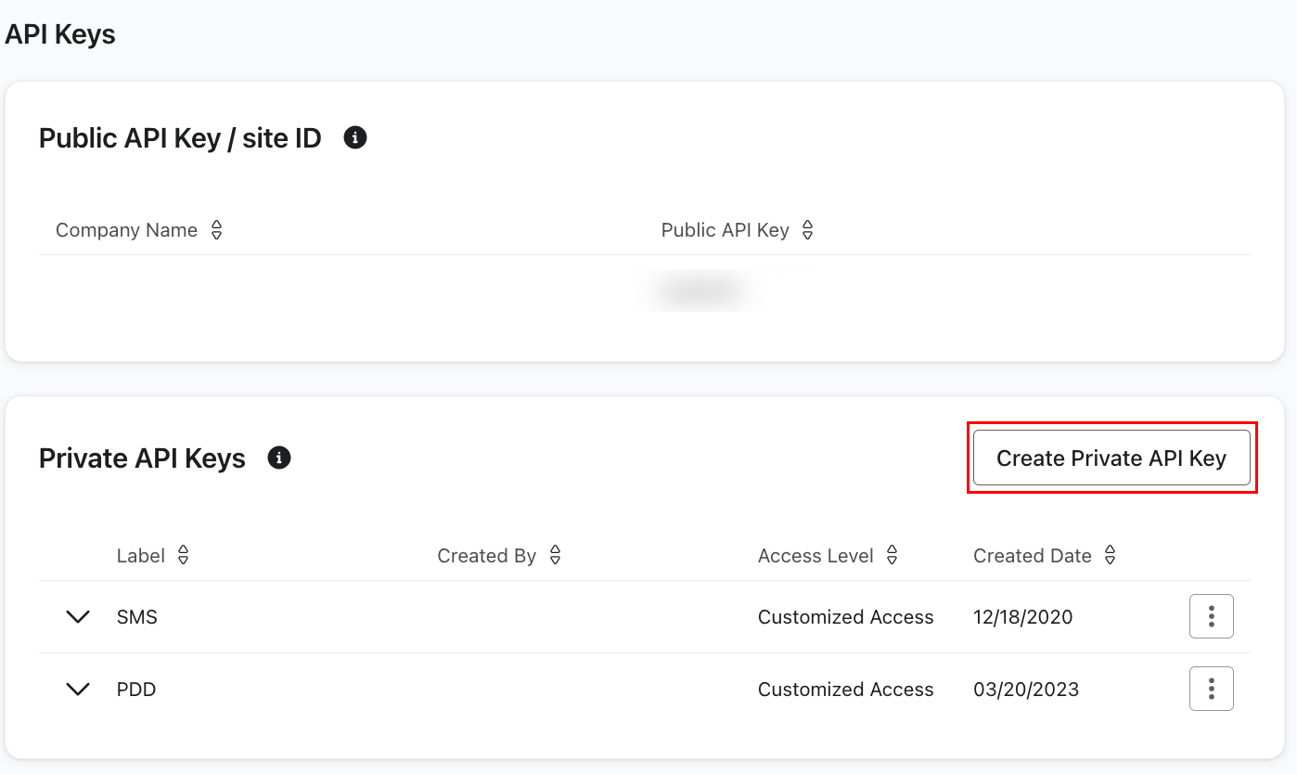Sort private keys by Created By
1297x774 pixels.
pyautogui.click(x=555, y=556)
